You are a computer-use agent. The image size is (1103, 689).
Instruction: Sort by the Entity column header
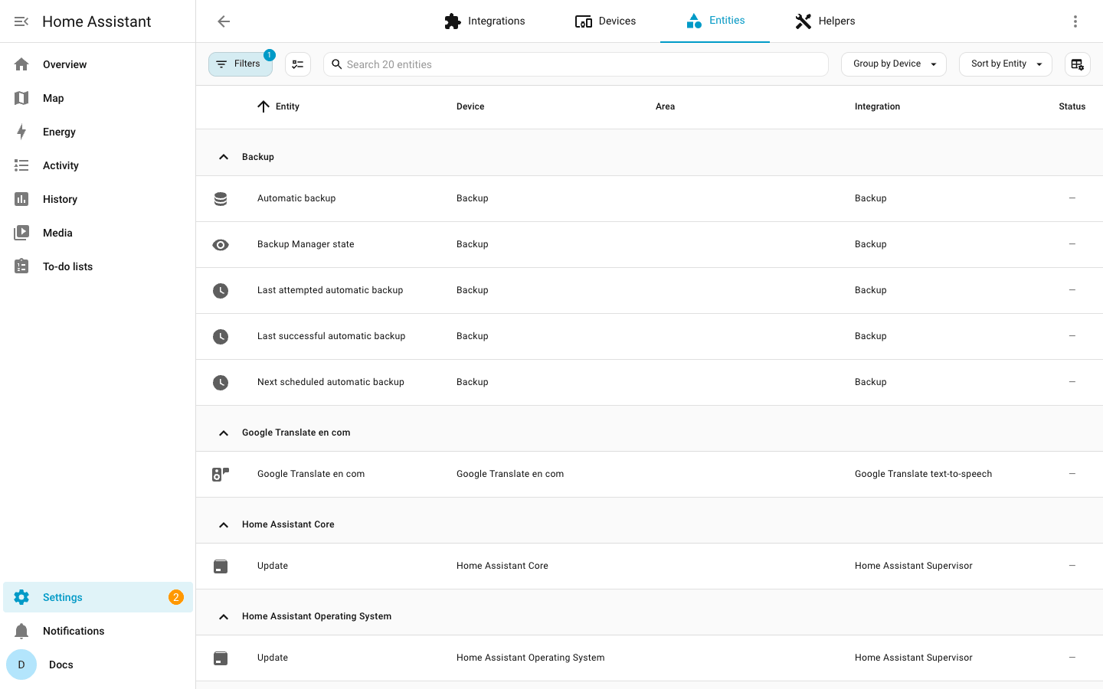click(x=287, y=106)
